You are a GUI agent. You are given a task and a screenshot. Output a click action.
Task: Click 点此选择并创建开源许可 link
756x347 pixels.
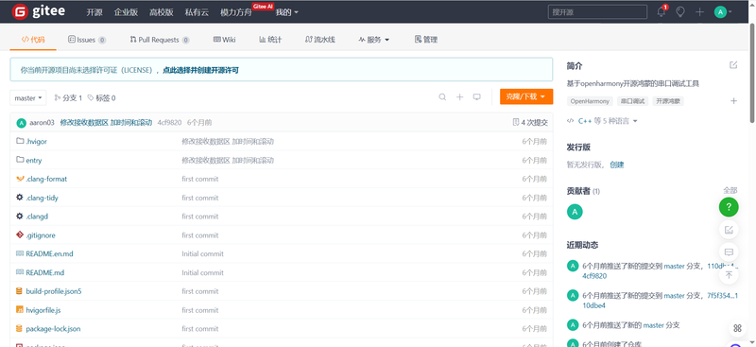(x=200, y=70)
